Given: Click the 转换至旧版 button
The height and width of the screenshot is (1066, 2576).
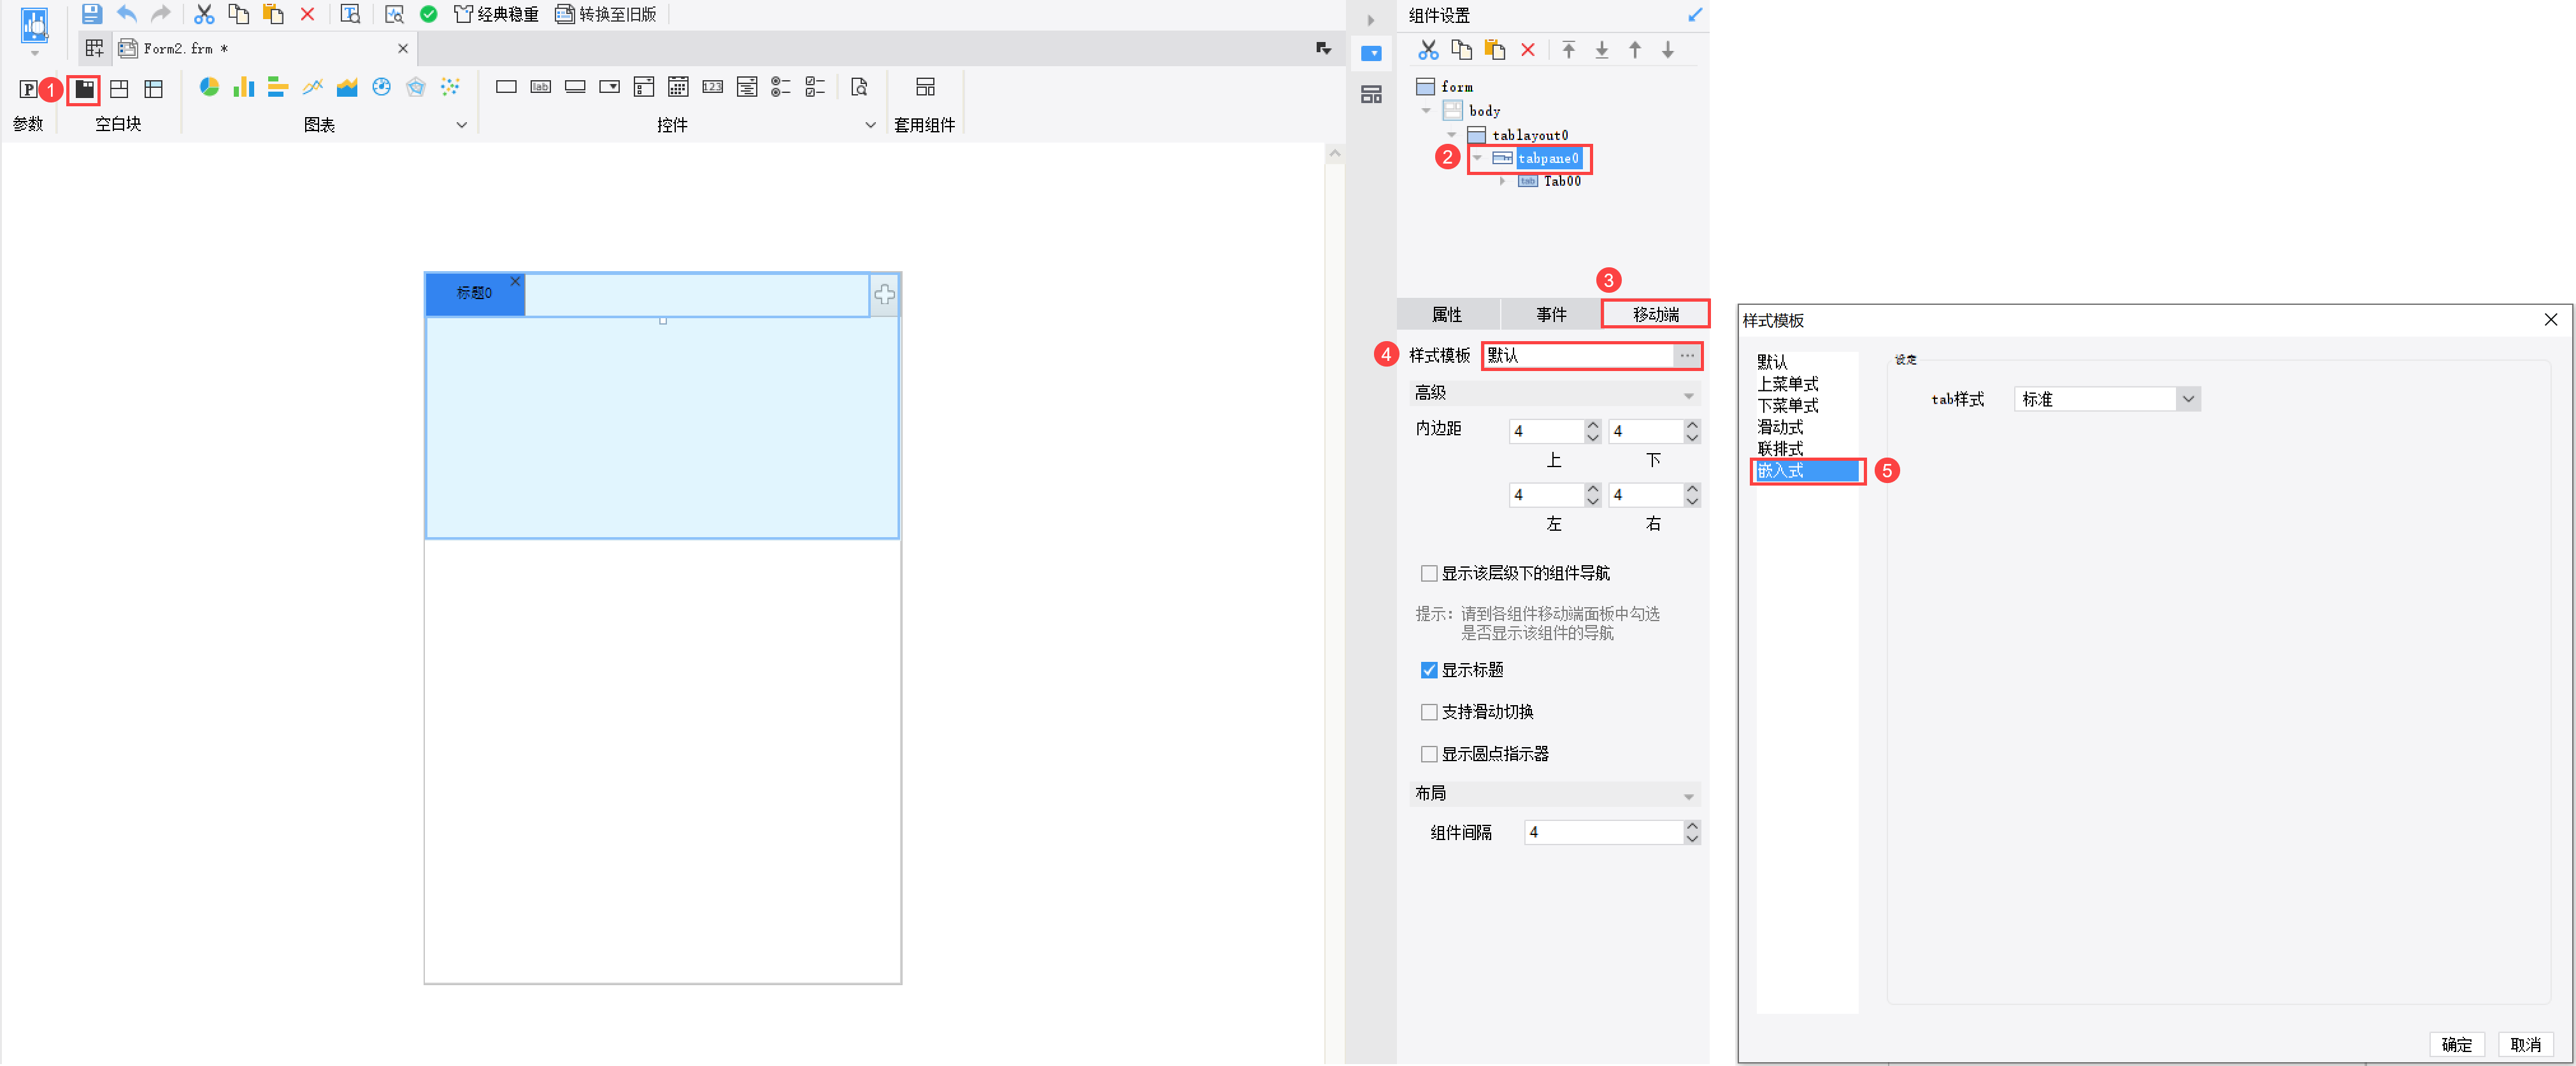Looking at the screenshot, I should pyautogui.click(x=606, y=14).
